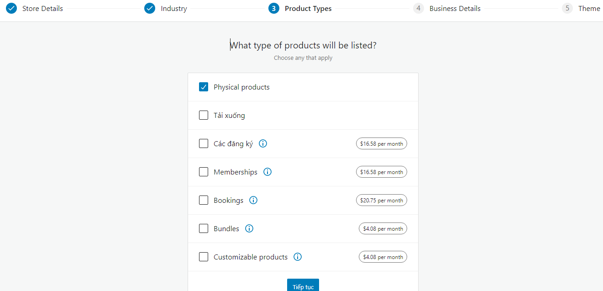This screenshot has width=603, height=291.
Task: Enable the Tải xuống checkbox
Action: coord(204,115)
